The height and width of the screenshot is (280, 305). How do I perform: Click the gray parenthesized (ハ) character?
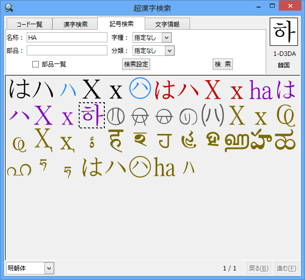click(x=212, y=116)
